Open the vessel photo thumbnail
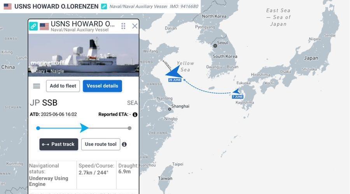The height and width of the screenshot is (194, 350). tap(84, 55)
